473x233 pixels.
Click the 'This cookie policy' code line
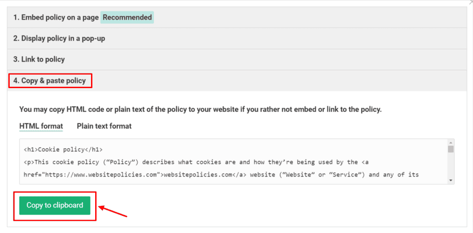coord(196,162)
